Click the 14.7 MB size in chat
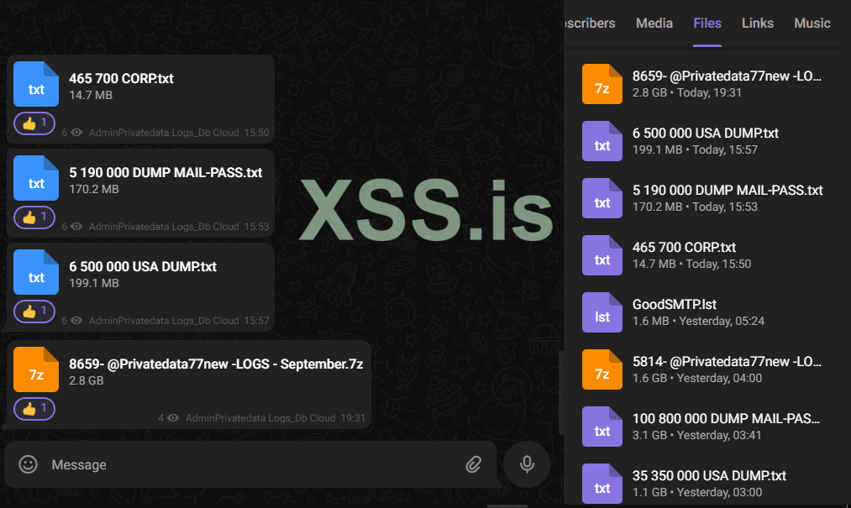 pos(91,95)
